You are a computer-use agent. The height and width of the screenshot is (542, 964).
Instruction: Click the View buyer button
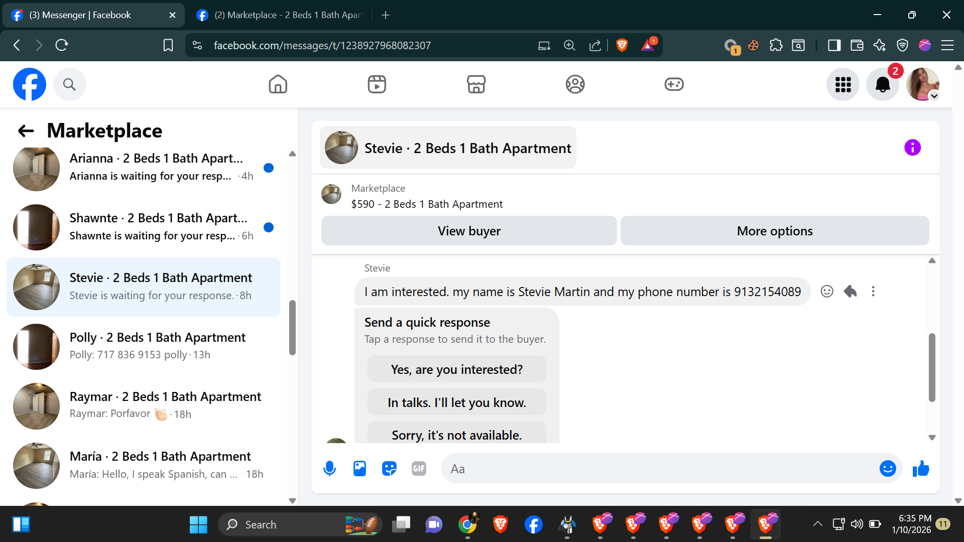(x=468, y=231)
